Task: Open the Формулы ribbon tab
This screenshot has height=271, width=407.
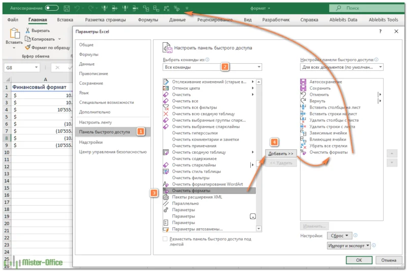Action: [x=148, y=20]
